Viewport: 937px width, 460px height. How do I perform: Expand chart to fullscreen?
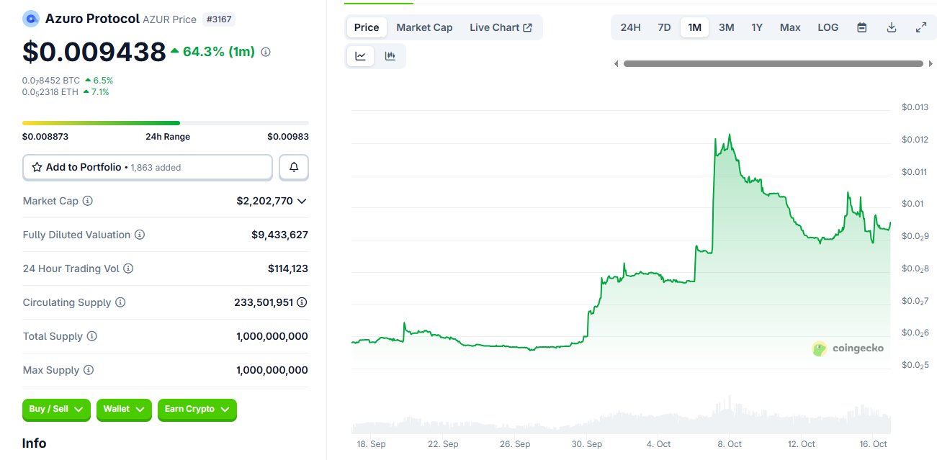click(920, 27)
